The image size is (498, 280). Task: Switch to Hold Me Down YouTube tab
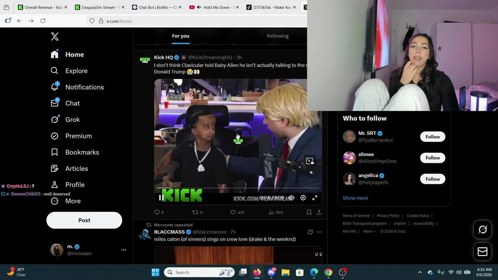coord(213,7)
